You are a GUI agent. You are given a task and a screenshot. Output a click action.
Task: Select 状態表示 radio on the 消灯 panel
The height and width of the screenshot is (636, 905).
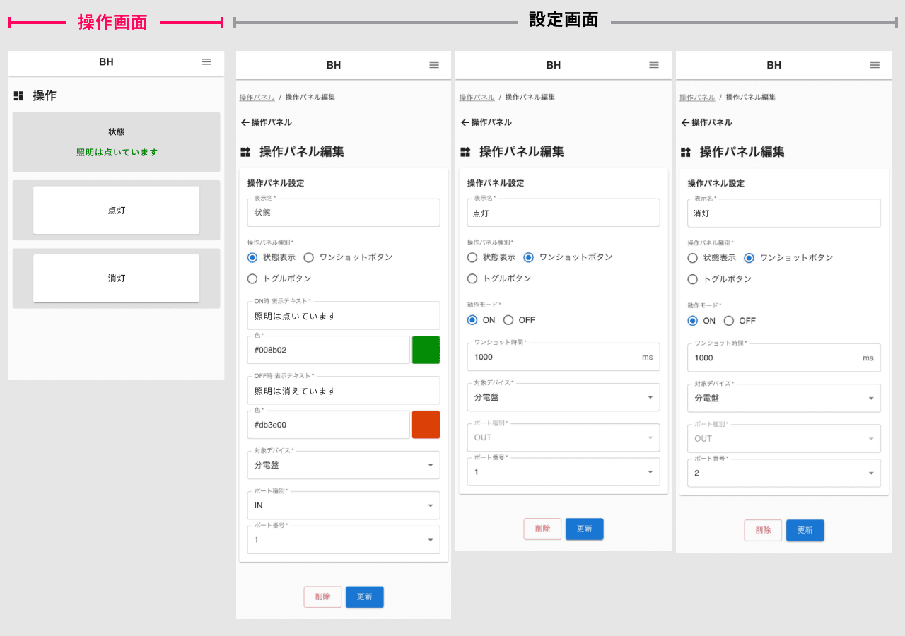pos(692,257)
